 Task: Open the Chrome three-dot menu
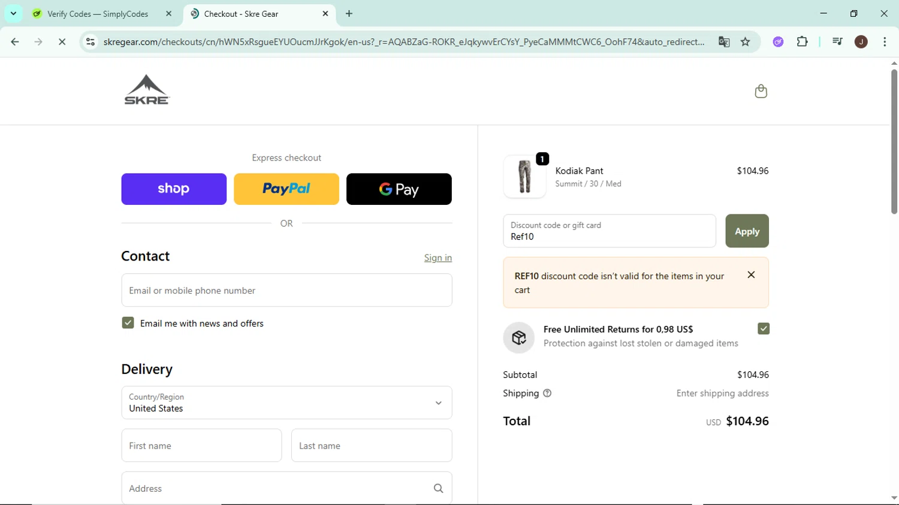tap(885, 42)
